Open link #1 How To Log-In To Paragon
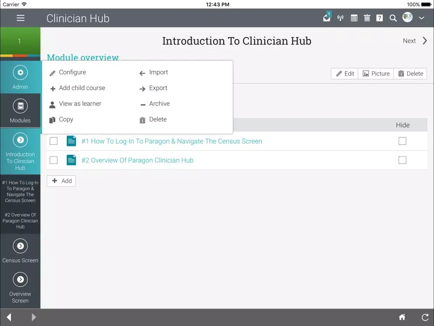The width and height of the screenshot is (434, 326). (172, 141)
